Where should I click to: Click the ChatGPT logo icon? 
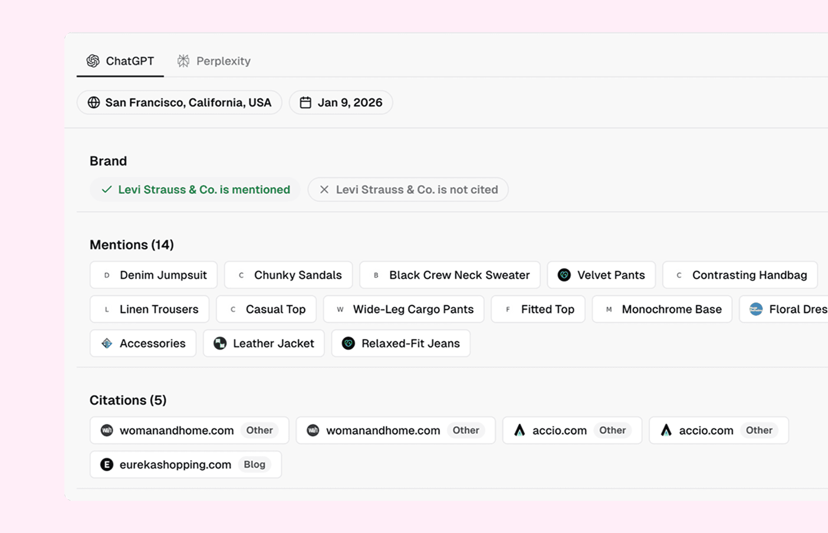tap(93, 61)
